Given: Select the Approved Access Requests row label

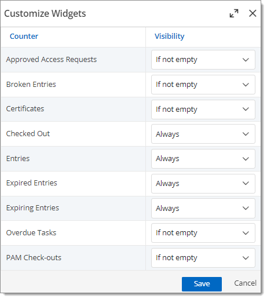Looking at the screenshot, I should [x=52, y=60].
